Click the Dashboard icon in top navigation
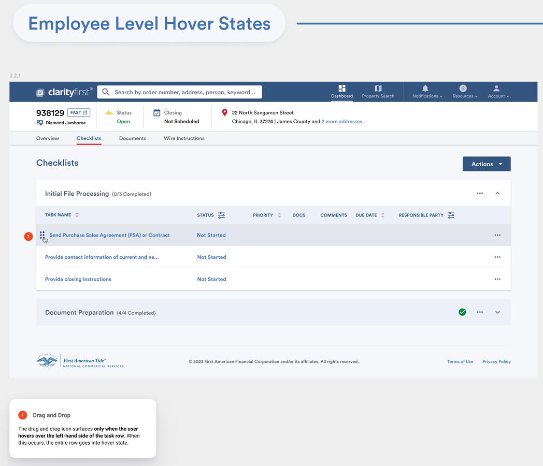The image size is (543, 466). point(341,89)
